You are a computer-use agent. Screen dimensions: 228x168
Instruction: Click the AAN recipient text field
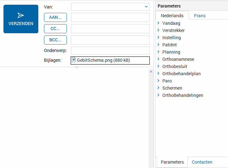pyautogui.click(x=110, y=18)
